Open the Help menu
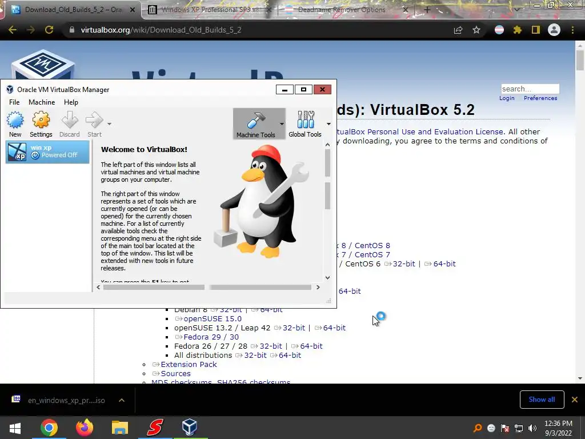Viewport: 585px width, 439px height. [71, 102]
